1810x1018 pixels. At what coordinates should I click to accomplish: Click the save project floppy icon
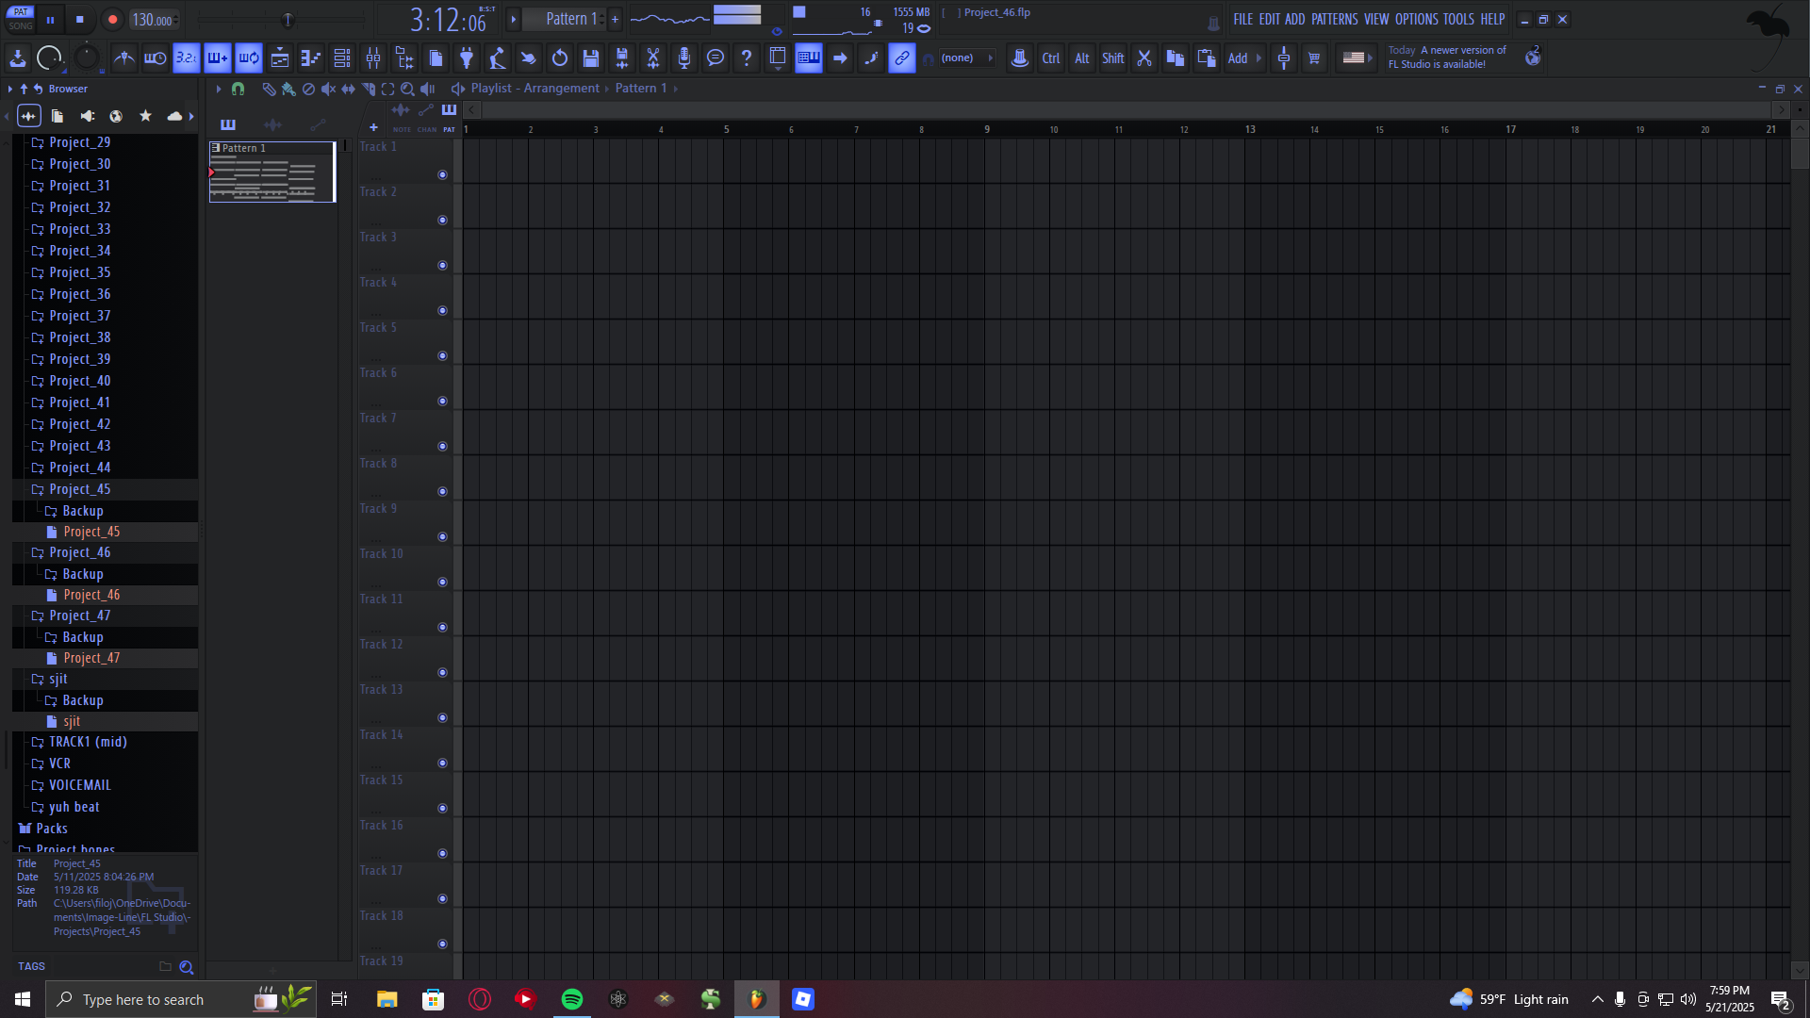click(591, 58)
